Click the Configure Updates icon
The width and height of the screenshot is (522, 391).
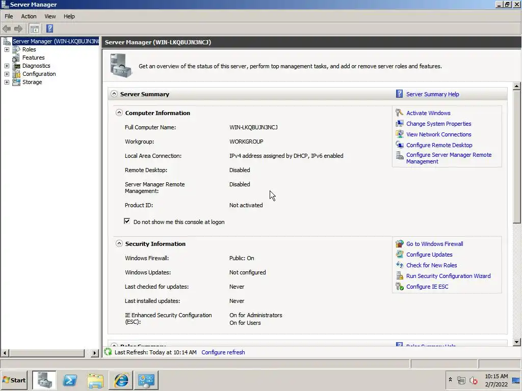point(400,255)
